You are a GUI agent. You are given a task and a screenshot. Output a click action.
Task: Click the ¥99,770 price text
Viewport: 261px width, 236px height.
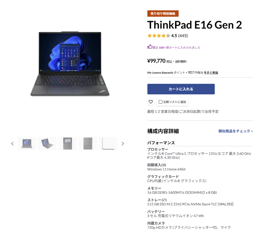pos(156,61)
